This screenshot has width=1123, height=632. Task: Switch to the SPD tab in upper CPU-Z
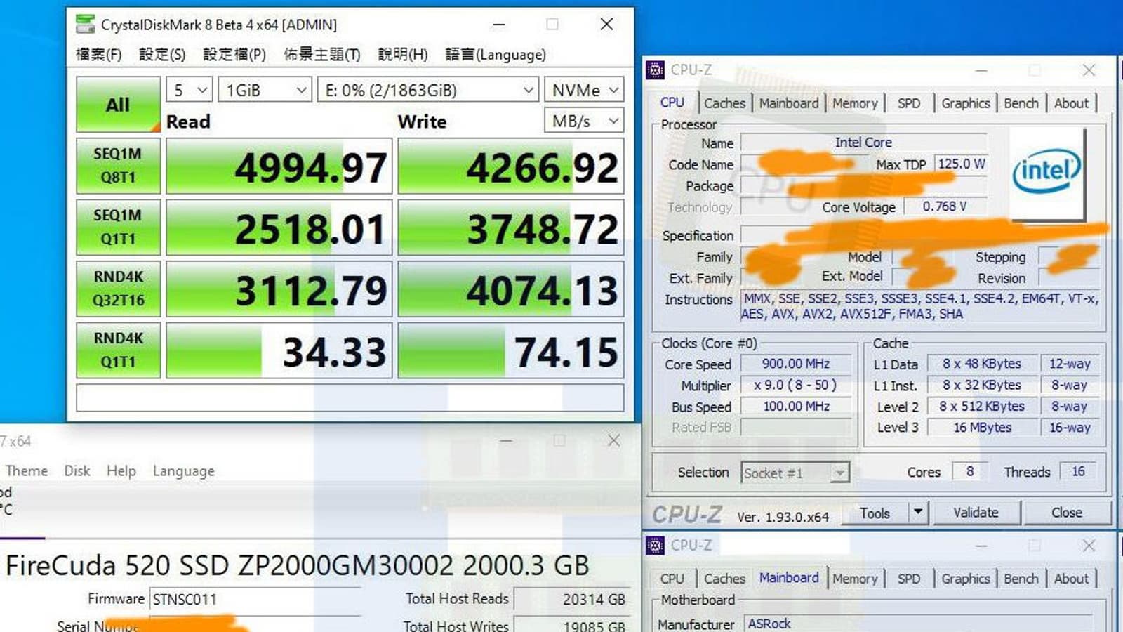909,103
